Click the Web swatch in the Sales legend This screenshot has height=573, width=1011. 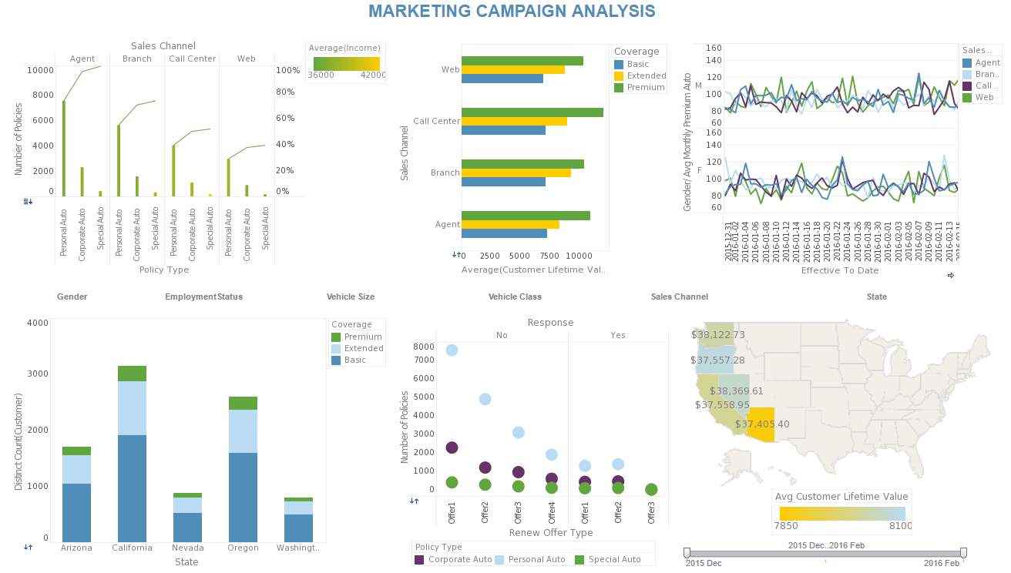pyautogui.click(x=968, y=98)
